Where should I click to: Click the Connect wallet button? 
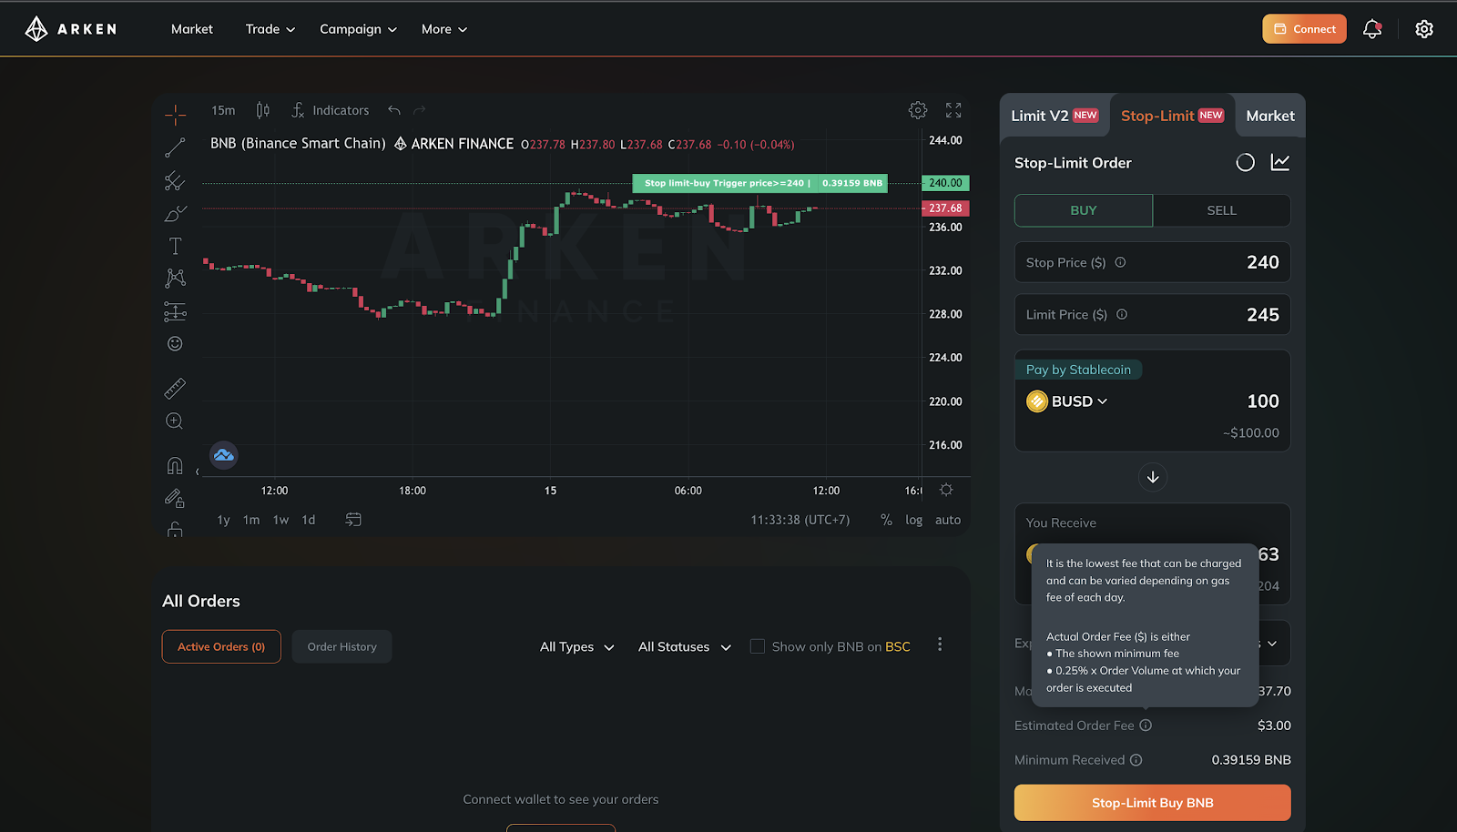click(1304, 29)
